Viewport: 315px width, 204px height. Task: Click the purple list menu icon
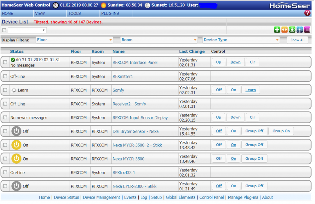coord(307,30)
